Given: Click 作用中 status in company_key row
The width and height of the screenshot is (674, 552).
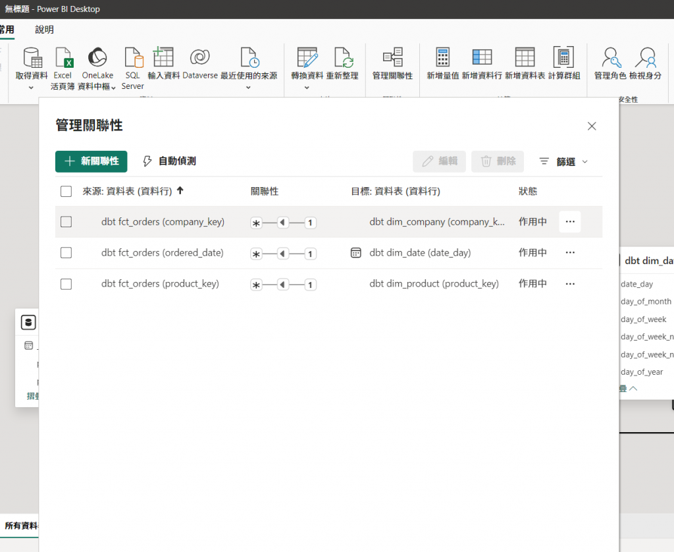Looking at the screenshot, I should [532, 221].
